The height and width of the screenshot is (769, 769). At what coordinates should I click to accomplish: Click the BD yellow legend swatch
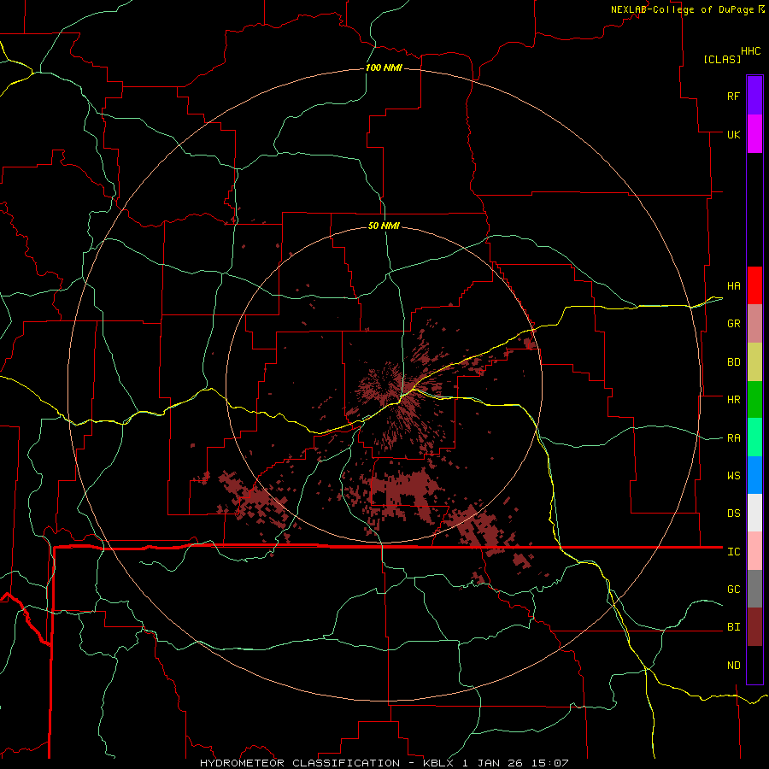click(754, 361)
